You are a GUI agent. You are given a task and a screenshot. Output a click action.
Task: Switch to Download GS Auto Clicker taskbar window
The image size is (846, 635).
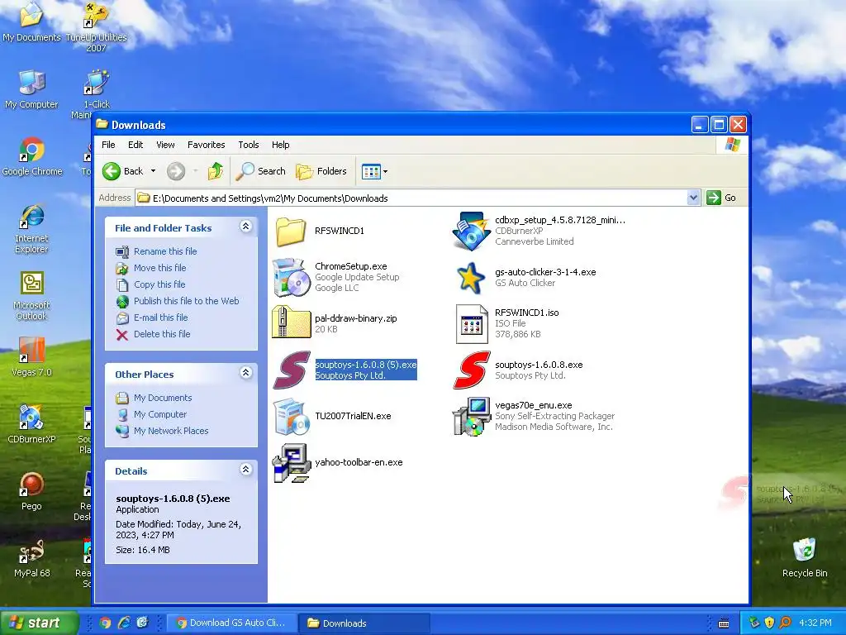pos(232,623)
